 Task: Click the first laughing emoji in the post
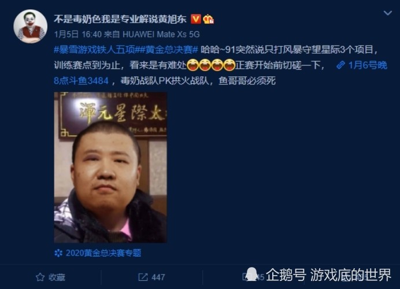[192, 65]
